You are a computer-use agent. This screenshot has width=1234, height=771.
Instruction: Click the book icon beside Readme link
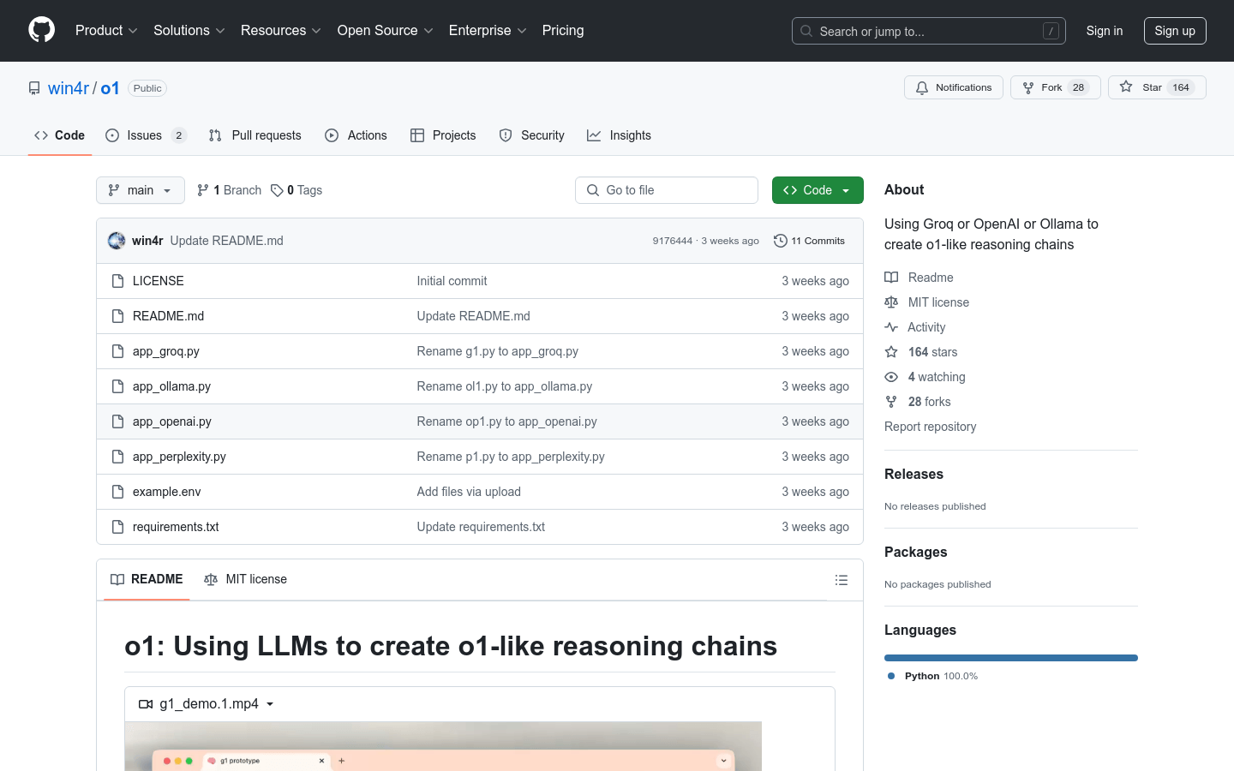[891, 278]
